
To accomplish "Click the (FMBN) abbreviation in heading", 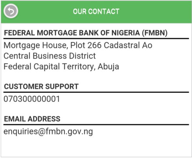I will click(x=155, y=33).
